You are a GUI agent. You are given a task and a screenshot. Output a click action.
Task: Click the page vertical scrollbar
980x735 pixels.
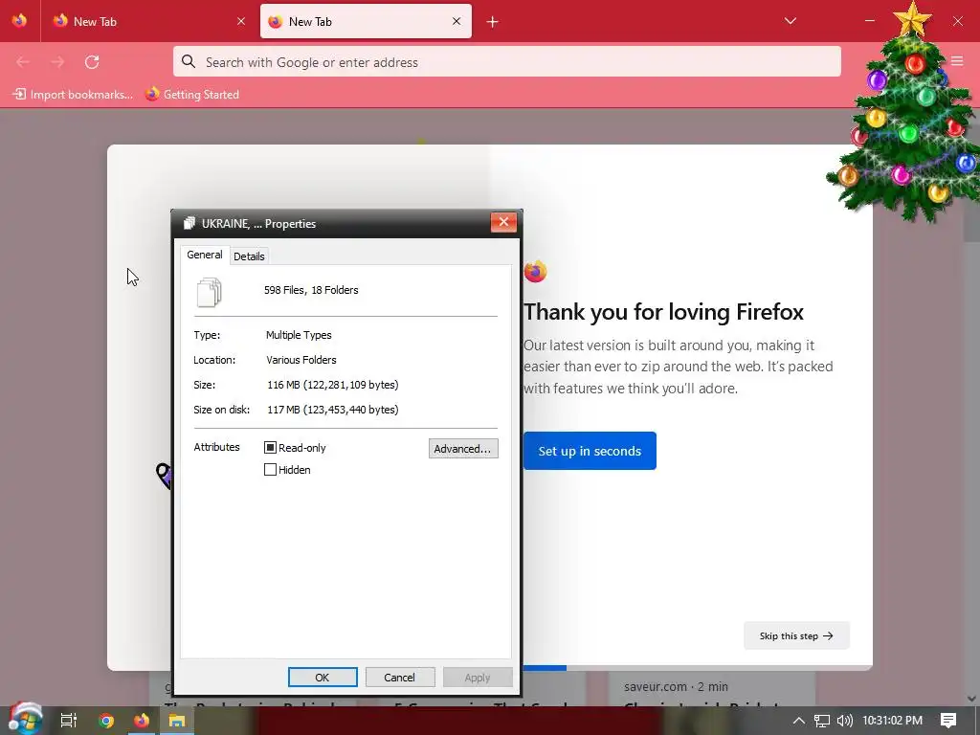pyautogui.click(x=971, y=406)
